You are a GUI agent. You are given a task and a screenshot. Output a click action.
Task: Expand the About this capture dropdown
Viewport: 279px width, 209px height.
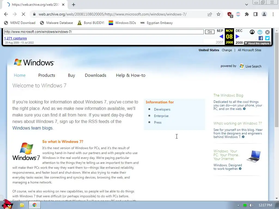257,43
